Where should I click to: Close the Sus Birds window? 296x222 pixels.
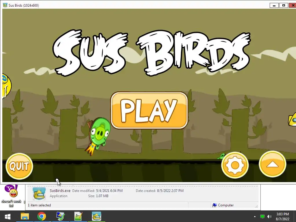(x=293, y=5)
